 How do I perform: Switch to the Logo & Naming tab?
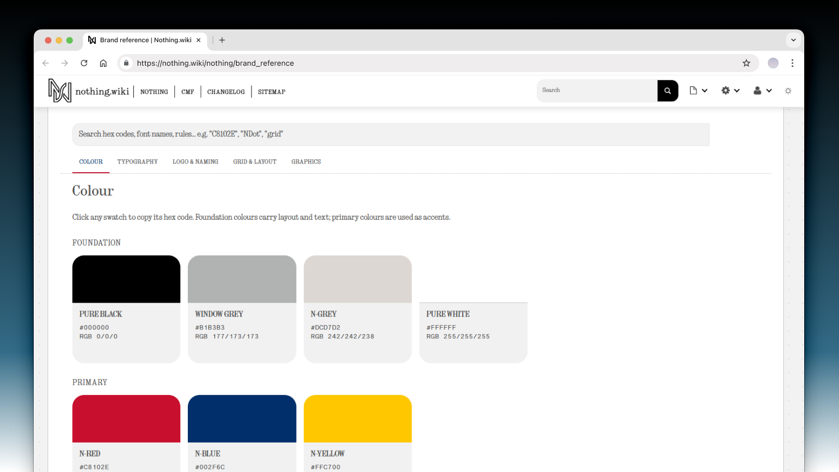tap(195, 162)
